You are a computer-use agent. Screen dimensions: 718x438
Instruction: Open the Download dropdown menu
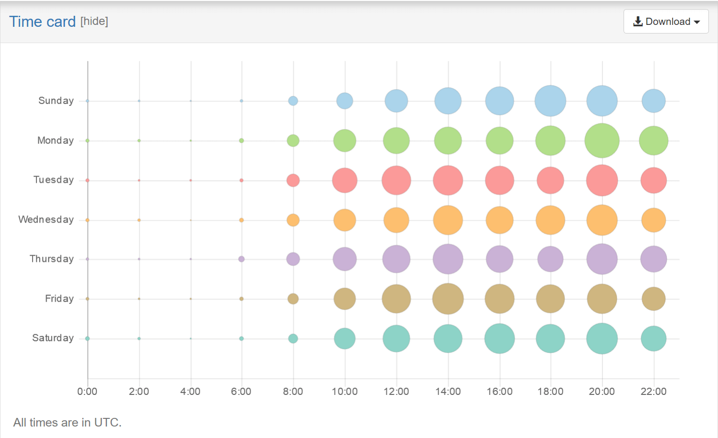pos(666,22)
